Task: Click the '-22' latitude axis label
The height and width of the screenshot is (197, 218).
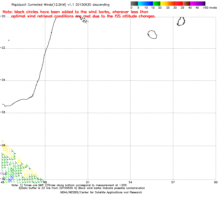Action: 3,48
